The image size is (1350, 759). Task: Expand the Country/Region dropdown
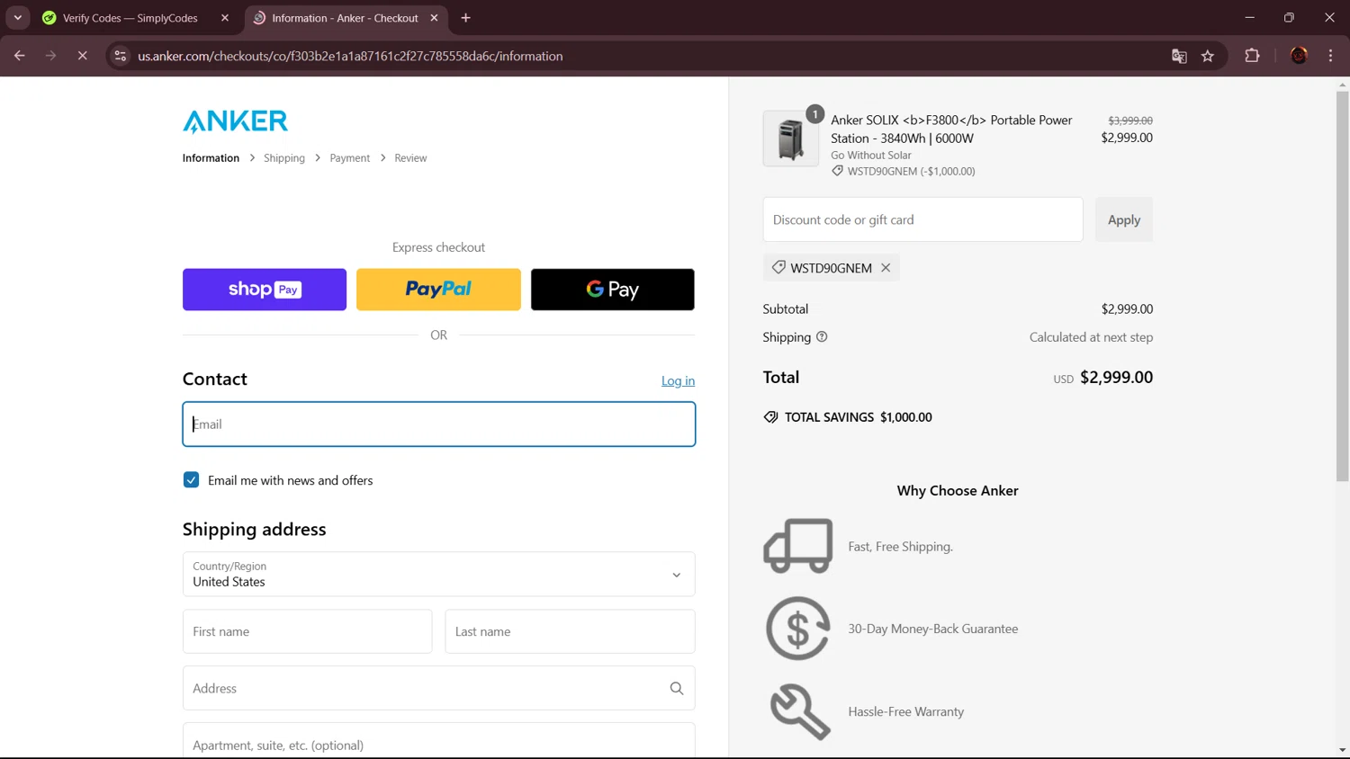tap(438, 574)
